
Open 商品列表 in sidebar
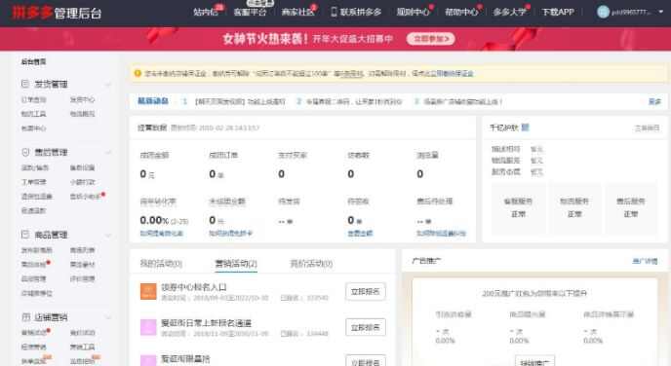pos(82,250)
